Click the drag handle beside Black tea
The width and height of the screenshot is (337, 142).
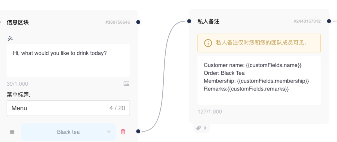[x=12, y=132]
